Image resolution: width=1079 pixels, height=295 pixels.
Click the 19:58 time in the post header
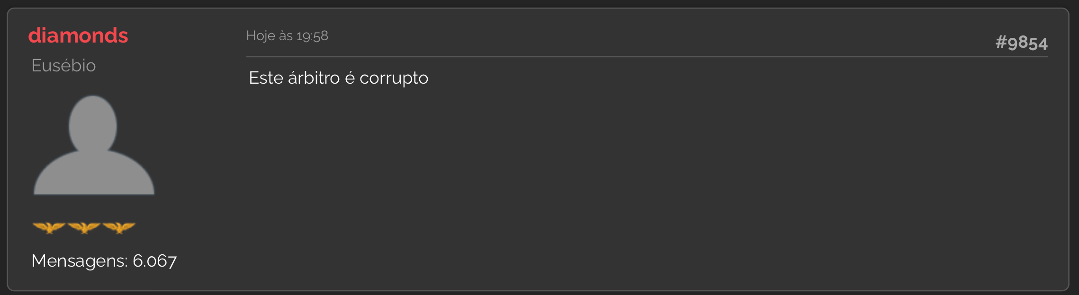[x=312, y=36]
